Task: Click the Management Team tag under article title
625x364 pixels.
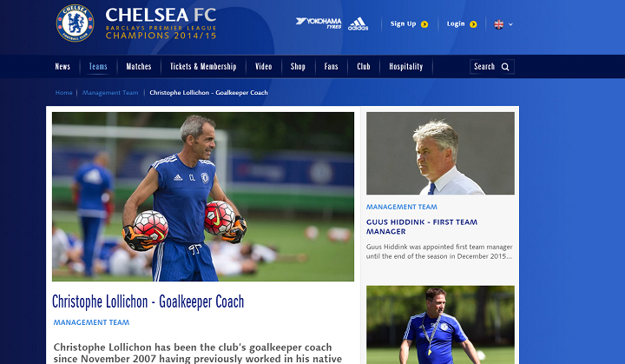Action: pos(91,322)
